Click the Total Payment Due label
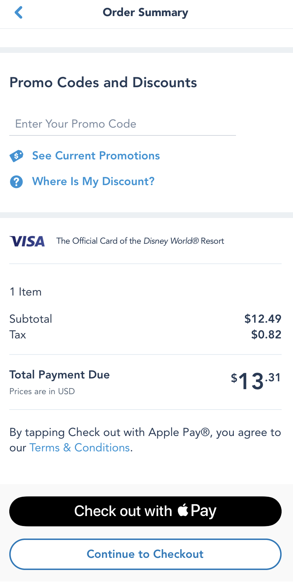 pos(60,375)
